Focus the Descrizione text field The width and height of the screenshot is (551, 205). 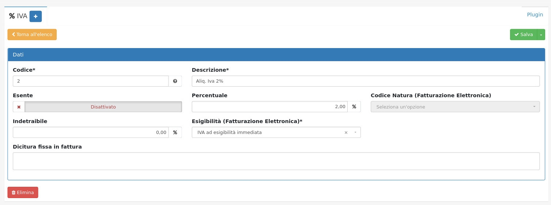point(365,81)
